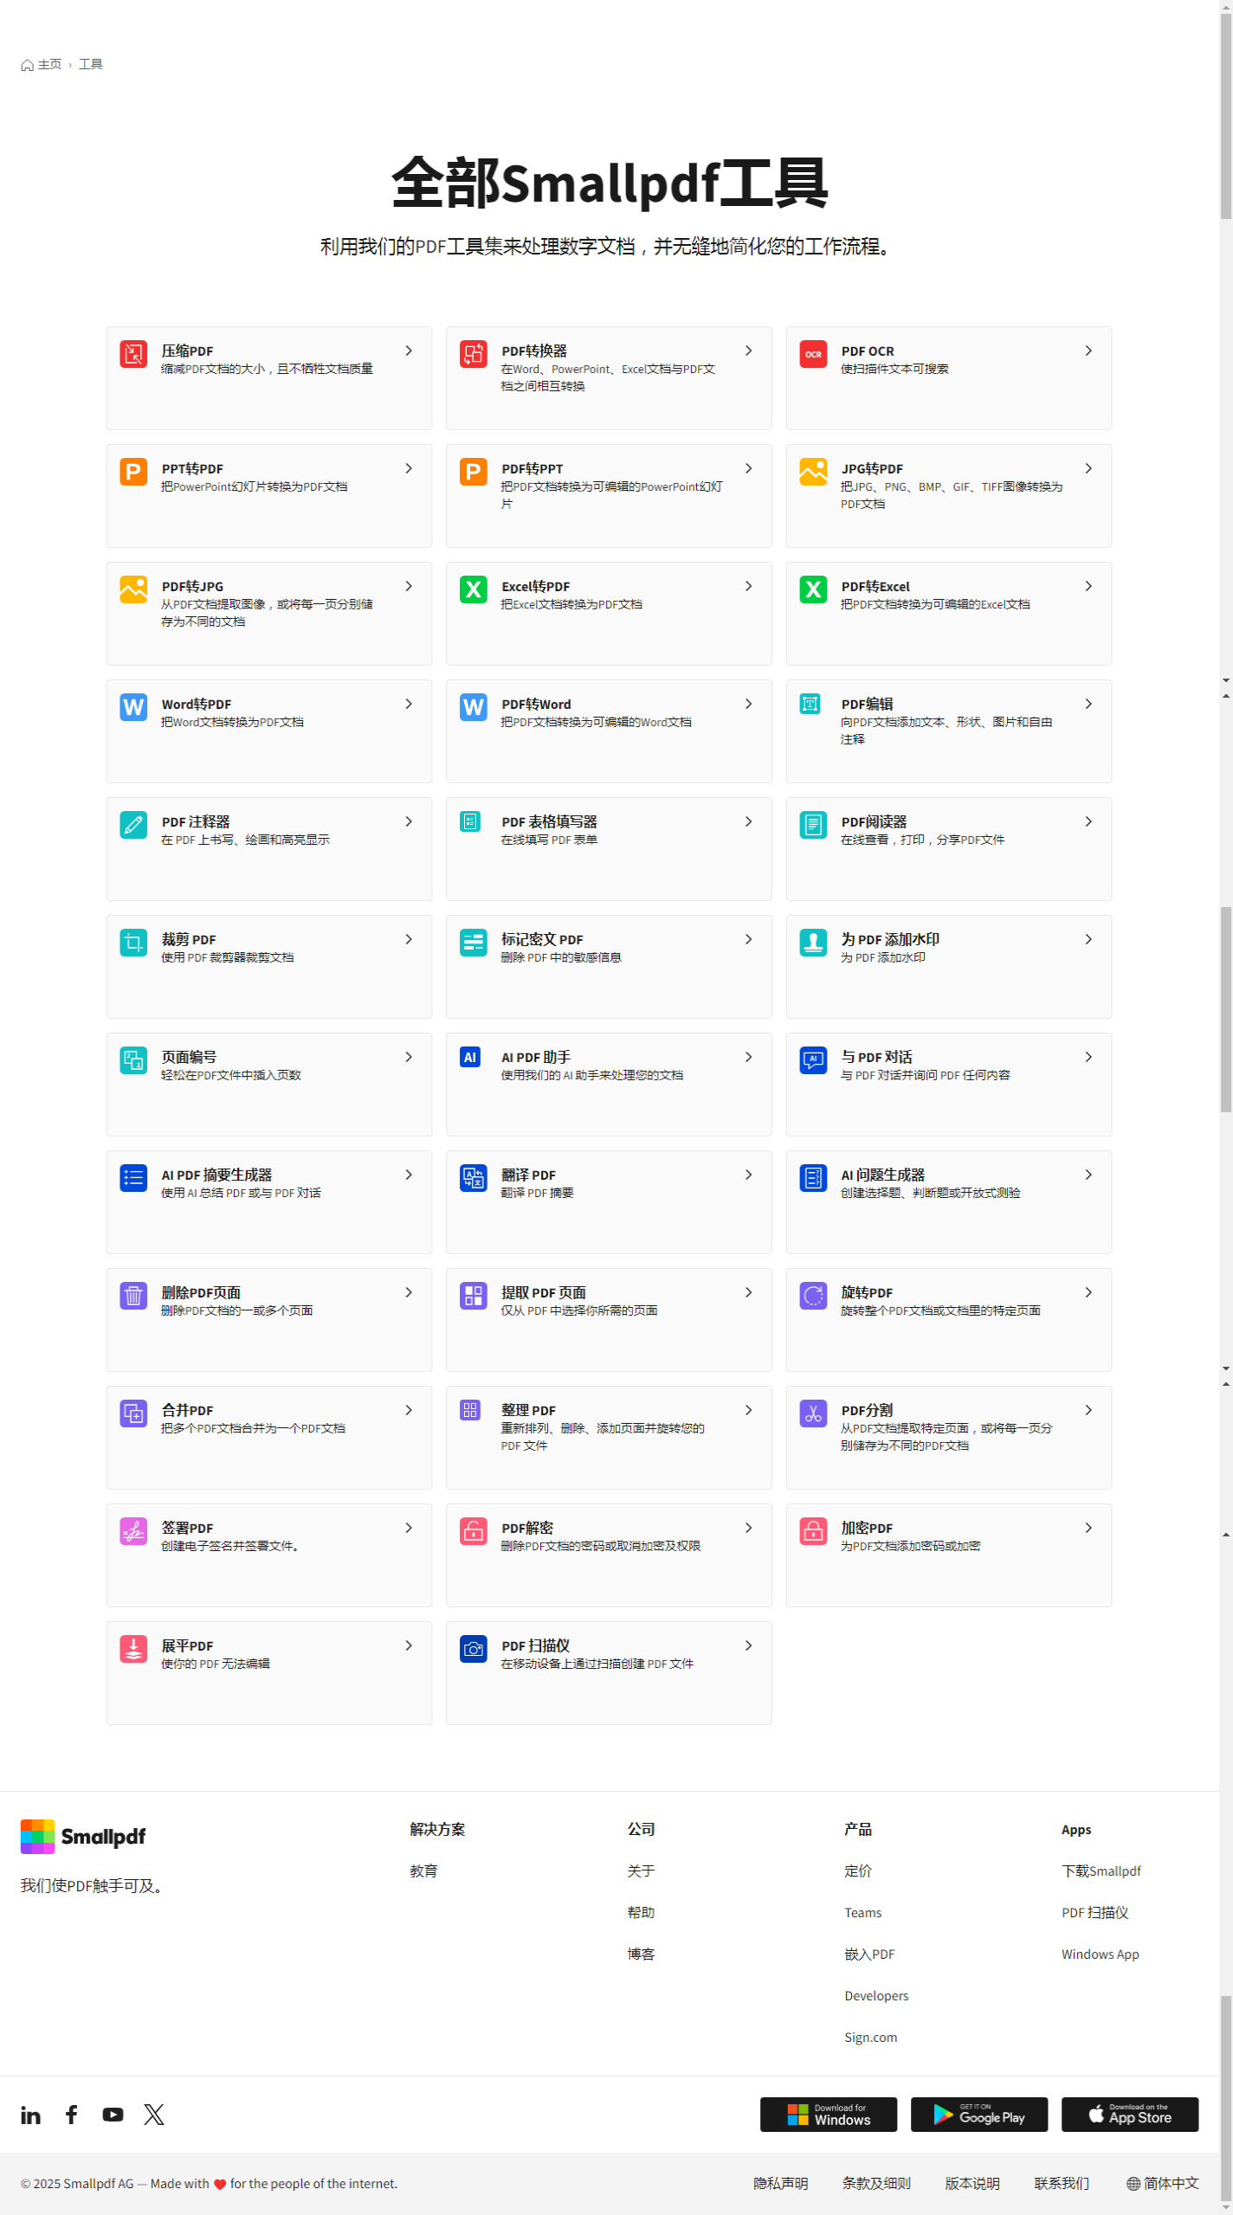Click the 加密PDF lock icon
Viewport: 1233px width, 2215px height.
[813, 1531]
